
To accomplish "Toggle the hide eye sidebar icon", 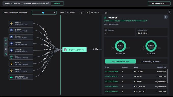I will pyautogui.click(x=6, y=49).
